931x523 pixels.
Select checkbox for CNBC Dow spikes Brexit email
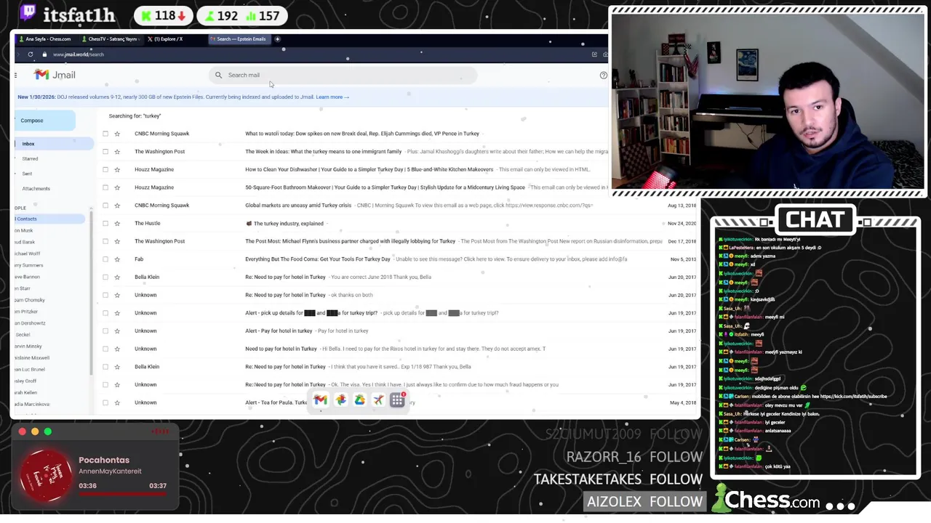105,134
